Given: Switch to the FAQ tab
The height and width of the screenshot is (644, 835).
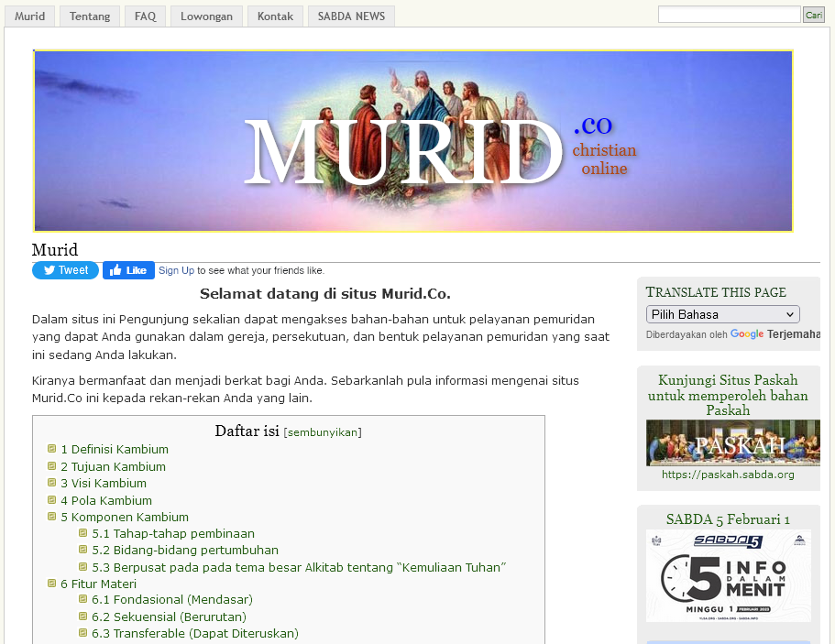Looking at the screenshot, I should (144, 15).
